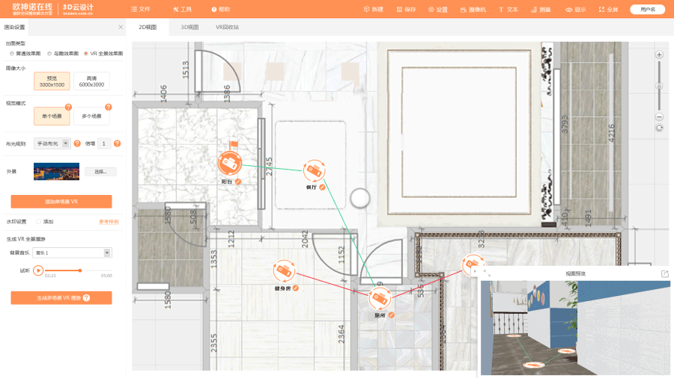Edit the 健身房 scene name pencil icon

click(296, 288)
